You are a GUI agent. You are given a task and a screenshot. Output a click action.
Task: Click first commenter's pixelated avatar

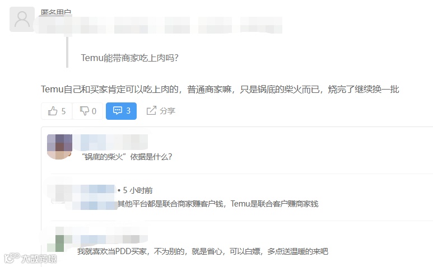(x=59, y=147)
